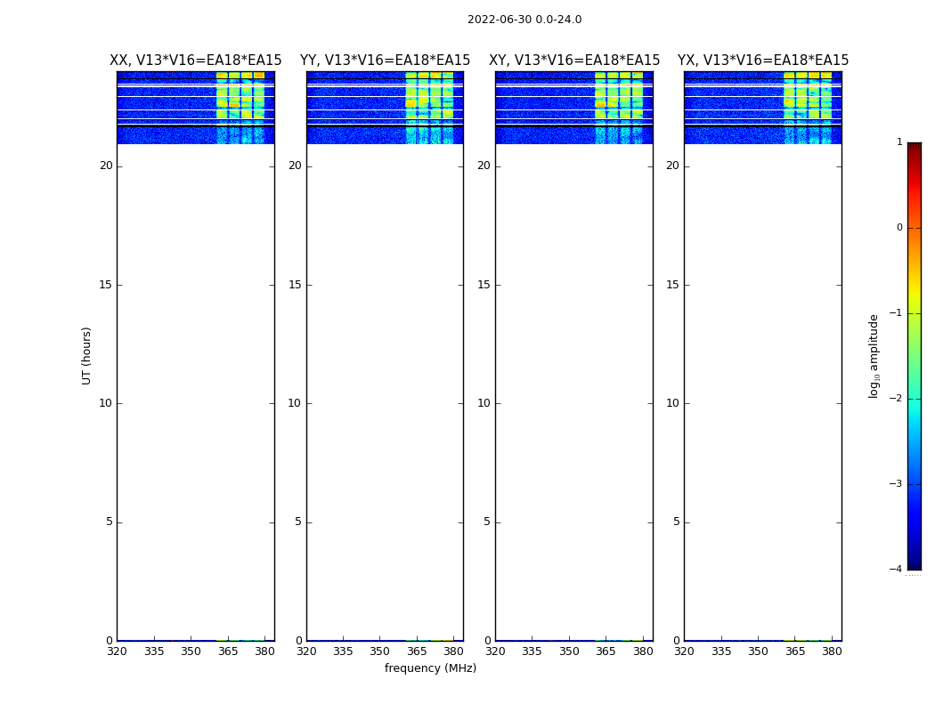This screenshot has width=935, height=712.
Task: Click the green middle of the colorbar
Action: tap(915, 369)
